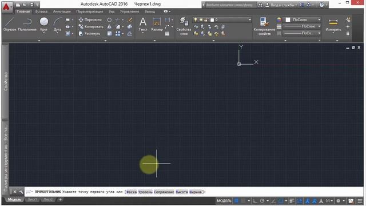
Task: Select the Размер dimension tool
Action: pos(157,24)
